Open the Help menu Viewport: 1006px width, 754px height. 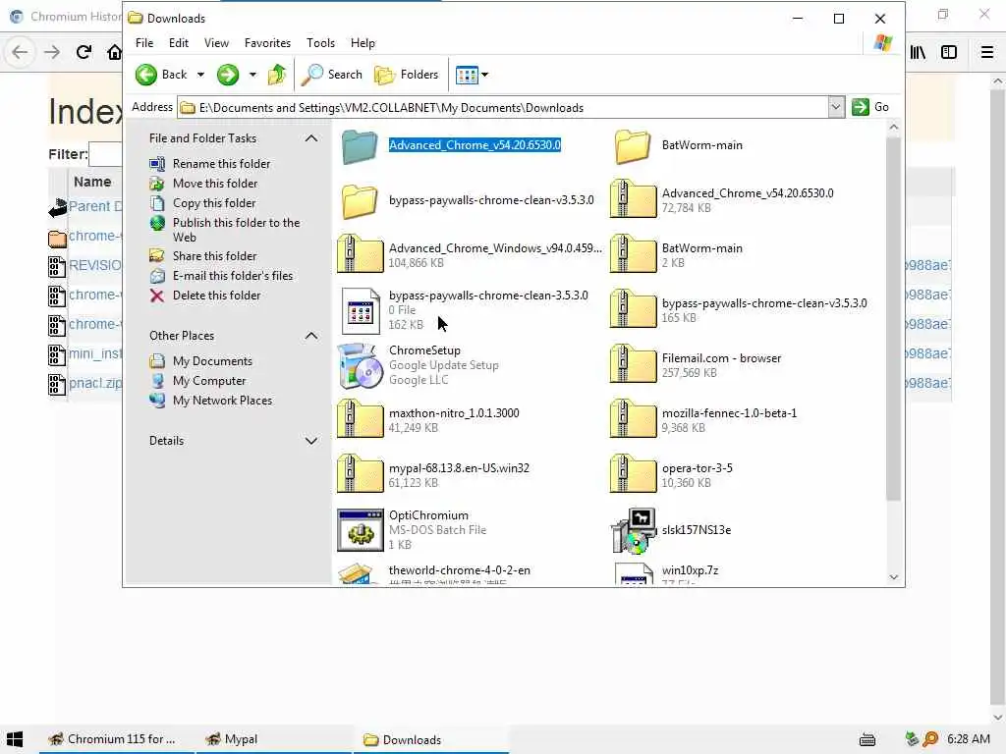coord(363,43)
